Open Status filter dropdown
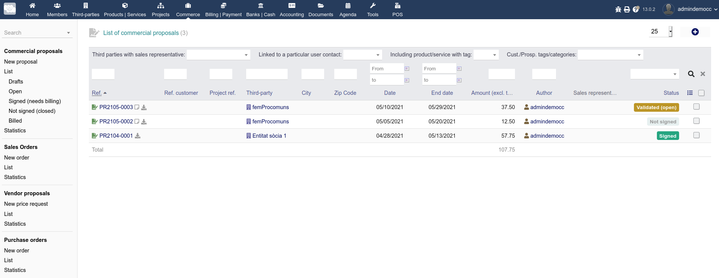The height and width of the screenshot is (278, 719). 655,74
